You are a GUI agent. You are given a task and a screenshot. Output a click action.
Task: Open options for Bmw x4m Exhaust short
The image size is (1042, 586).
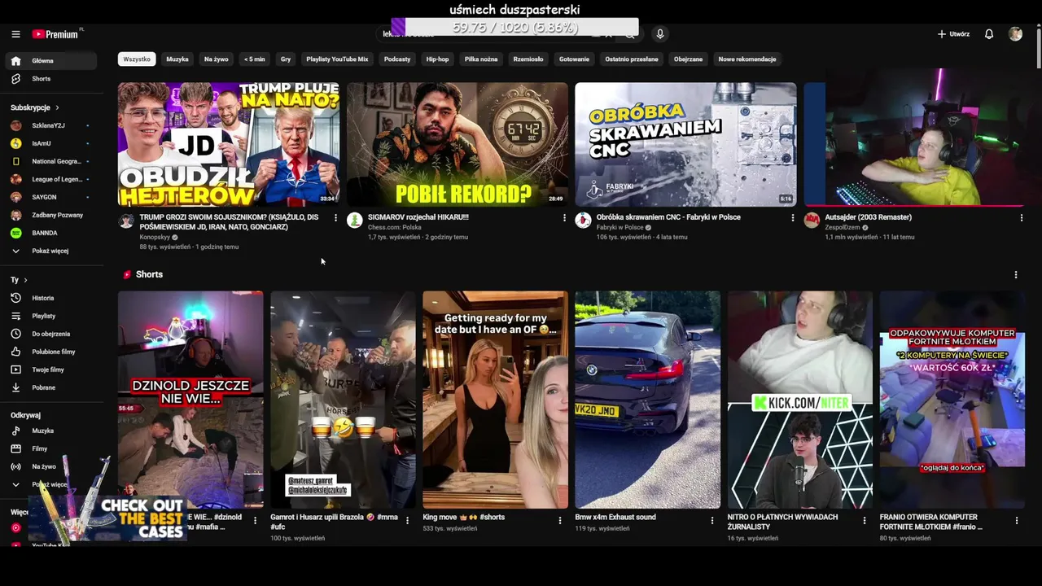[712, 520]
